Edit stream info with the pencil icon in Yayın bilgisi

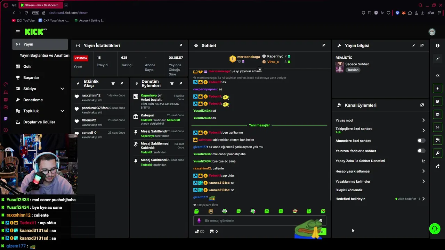(x=413, y=45)
